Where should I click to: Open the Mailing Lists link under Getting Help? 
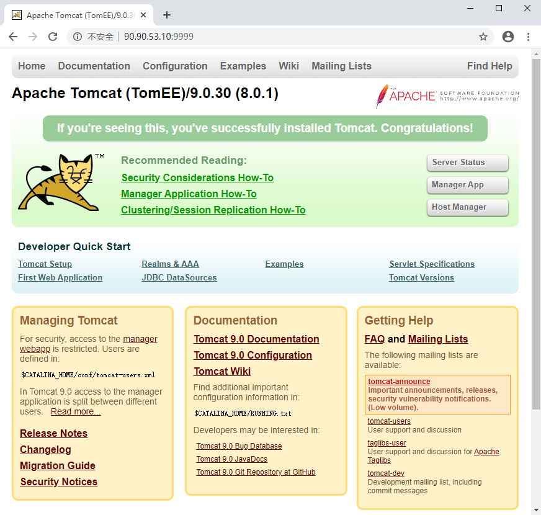[x=438, y=339]
